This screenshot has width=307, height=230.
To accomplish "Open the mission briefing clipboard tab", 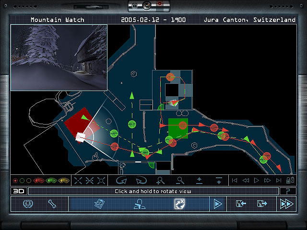I will pos(100,204).
